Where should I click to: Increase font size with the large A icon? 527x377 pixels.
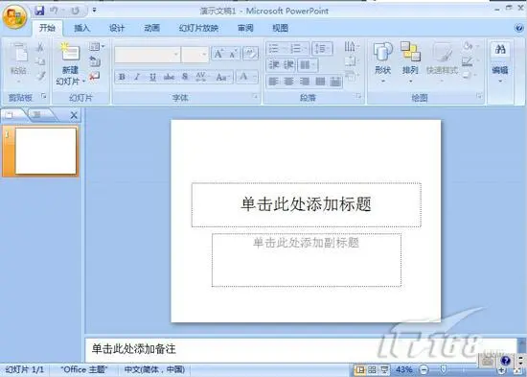(x=218, y=54)
